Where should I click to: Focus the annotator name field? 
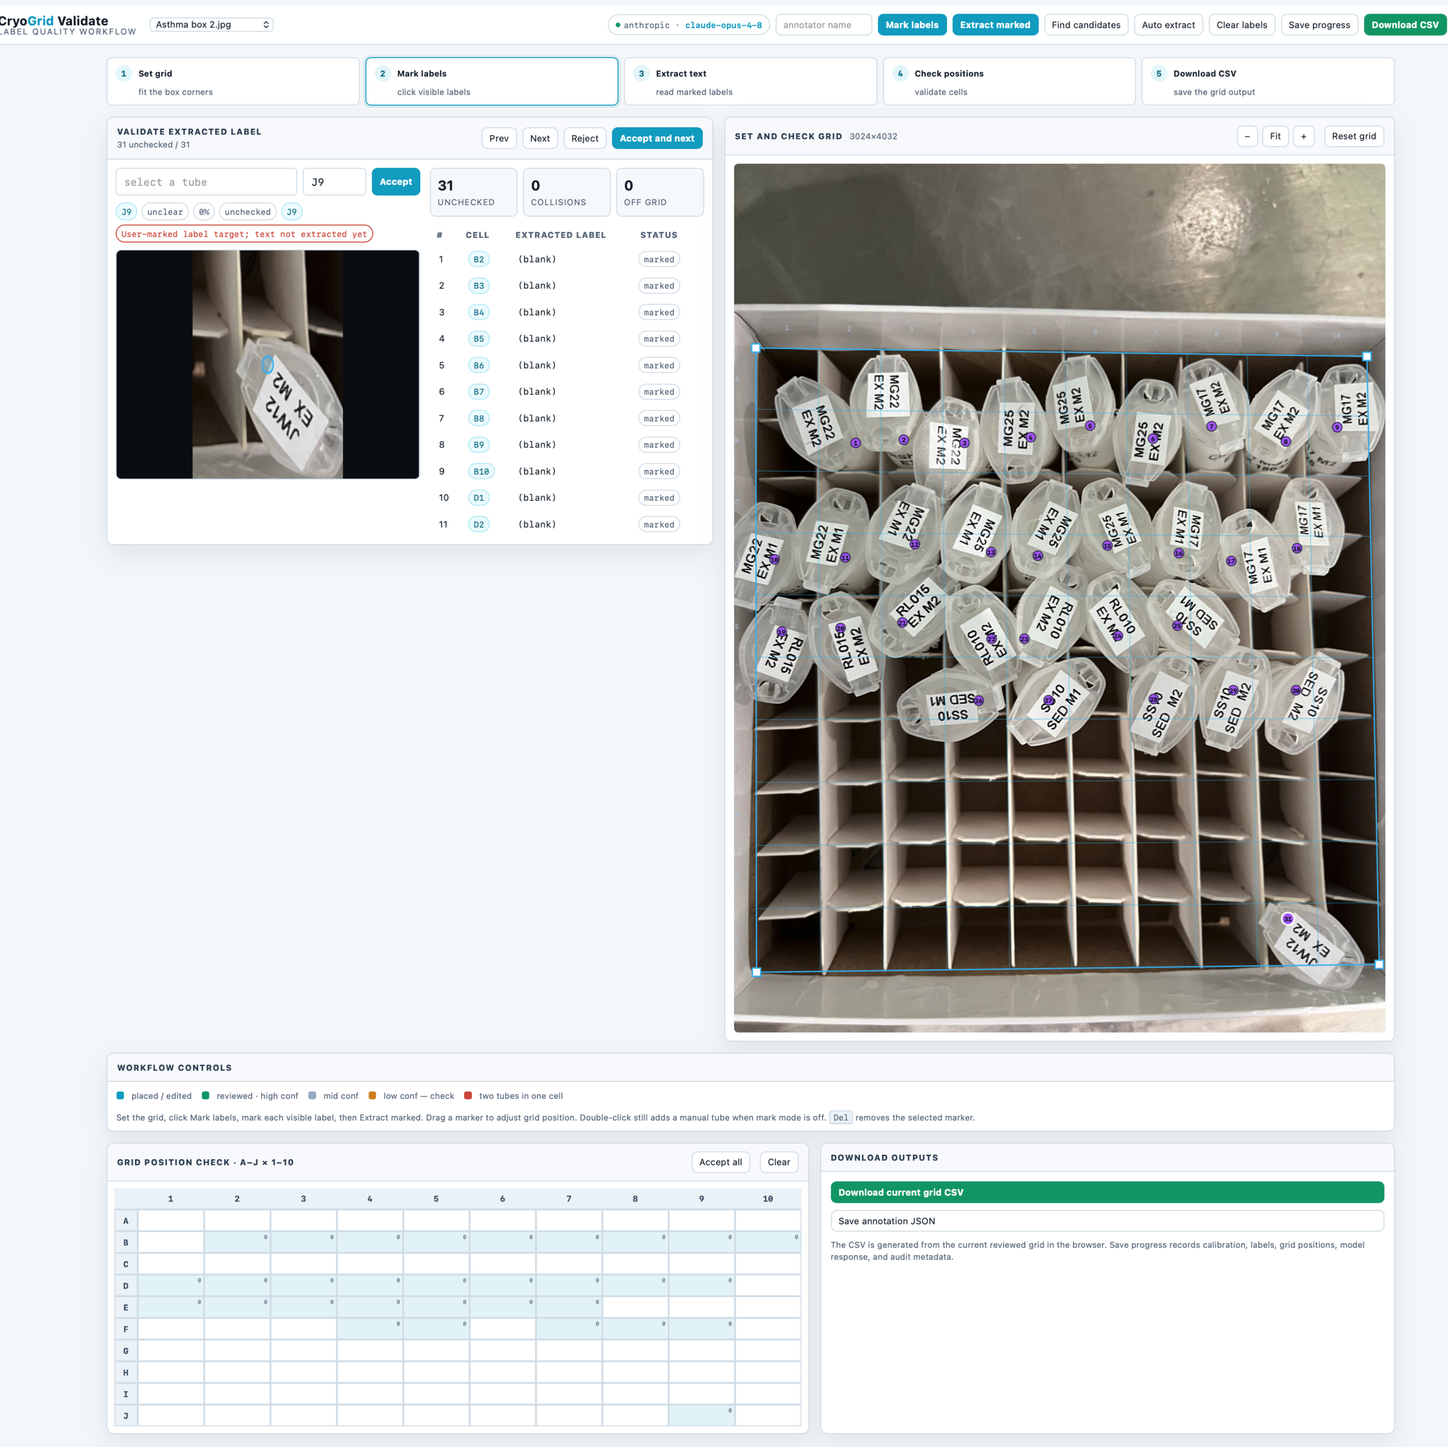823,25
